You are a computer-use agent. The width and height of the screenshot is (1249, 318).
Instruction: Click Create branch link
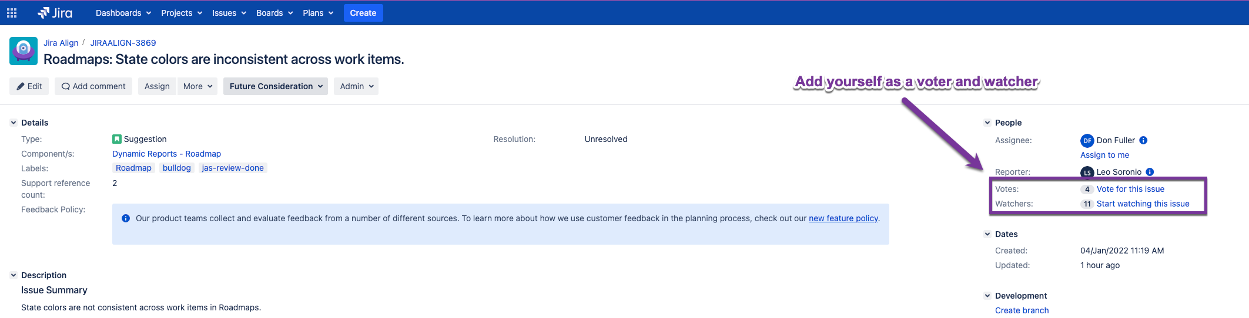[x=1022, y=310]
